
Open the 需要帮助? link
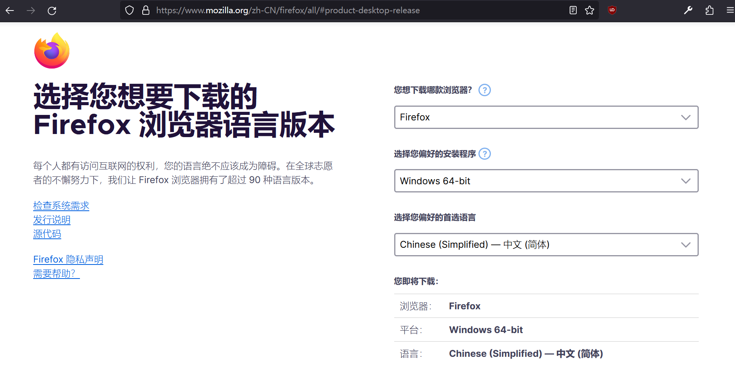click(57, 274)
